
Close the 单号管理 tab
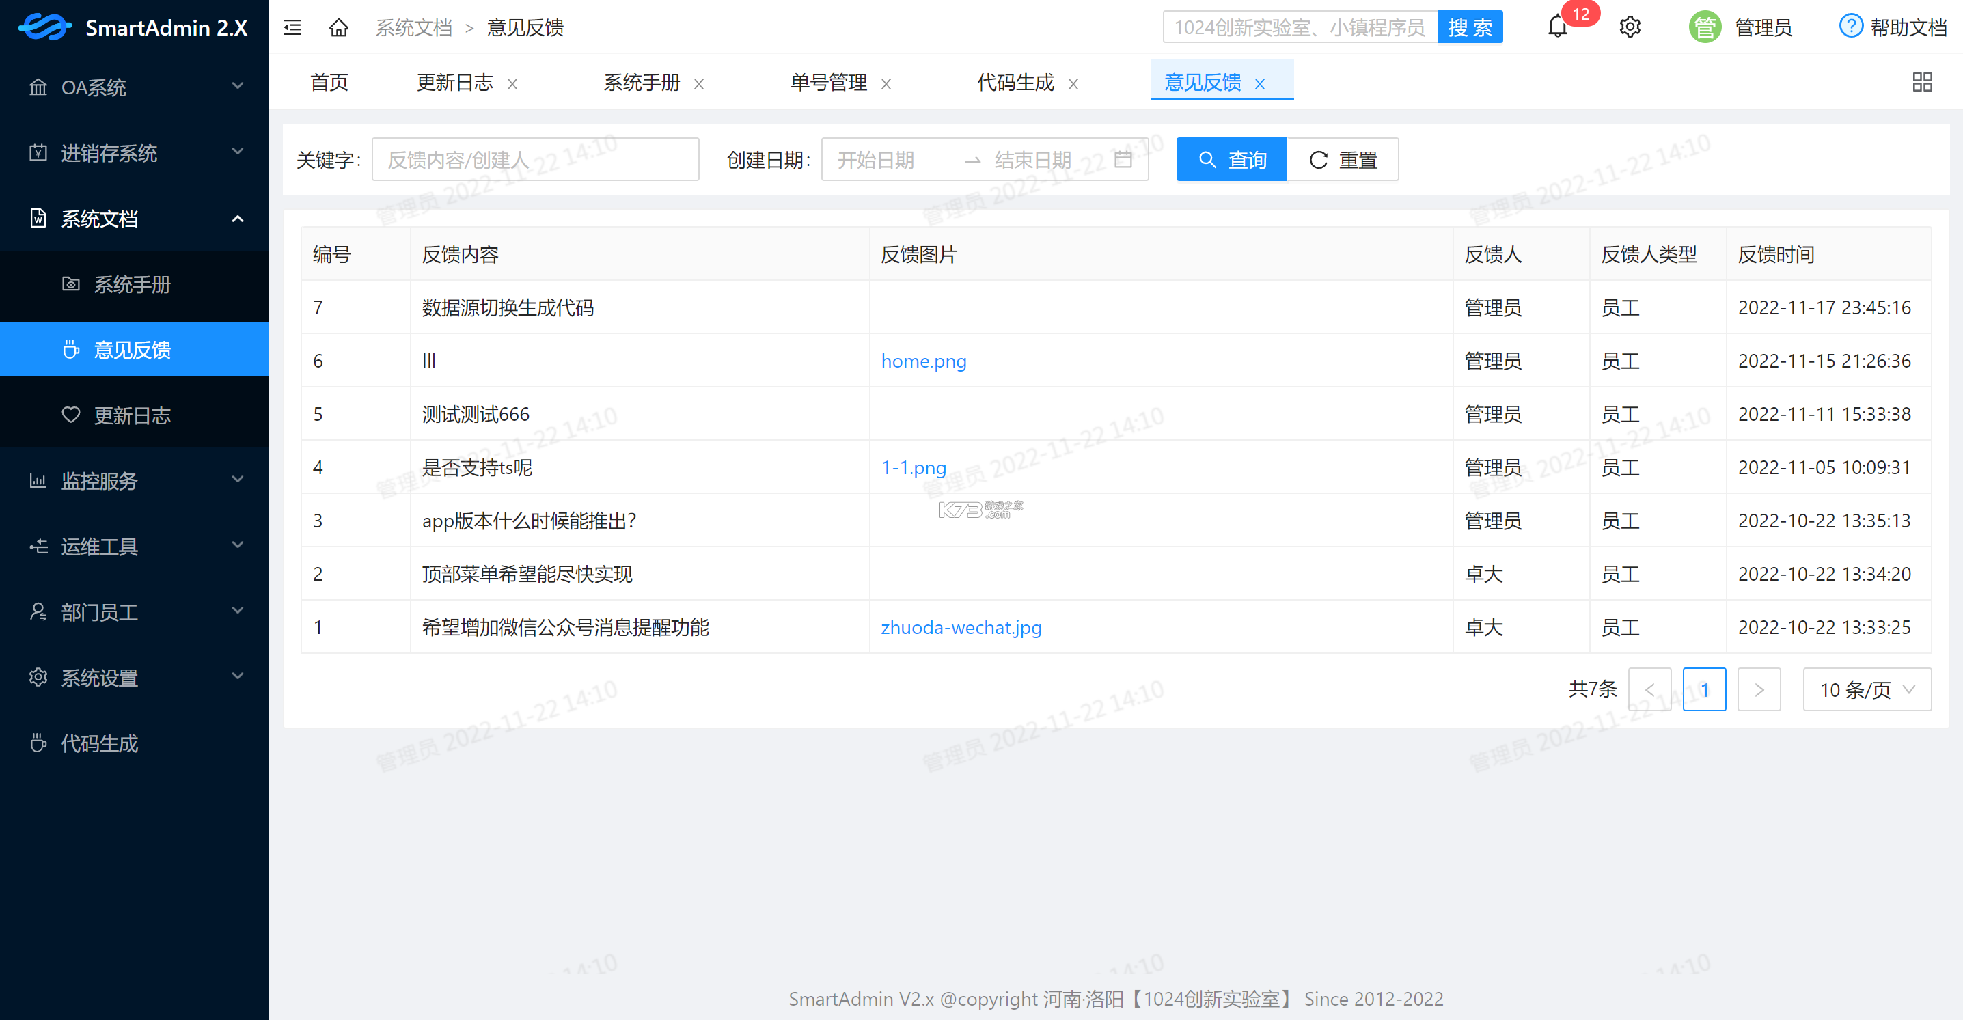(886, 84)
